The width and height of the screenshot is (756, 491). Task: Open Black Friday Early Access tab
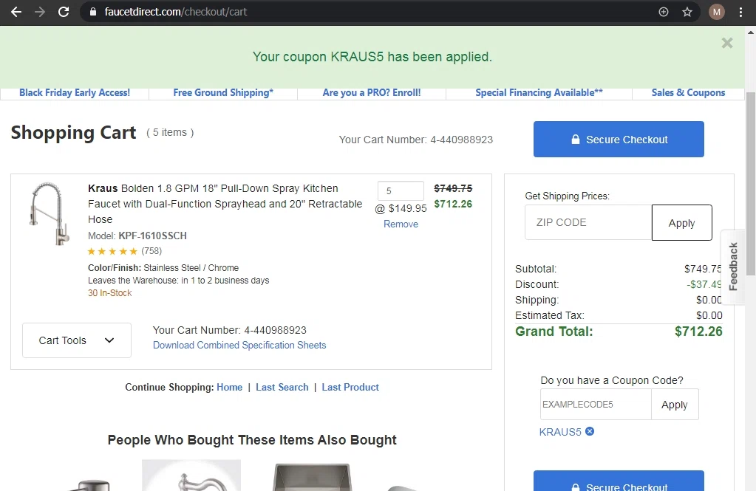point(75,92)
